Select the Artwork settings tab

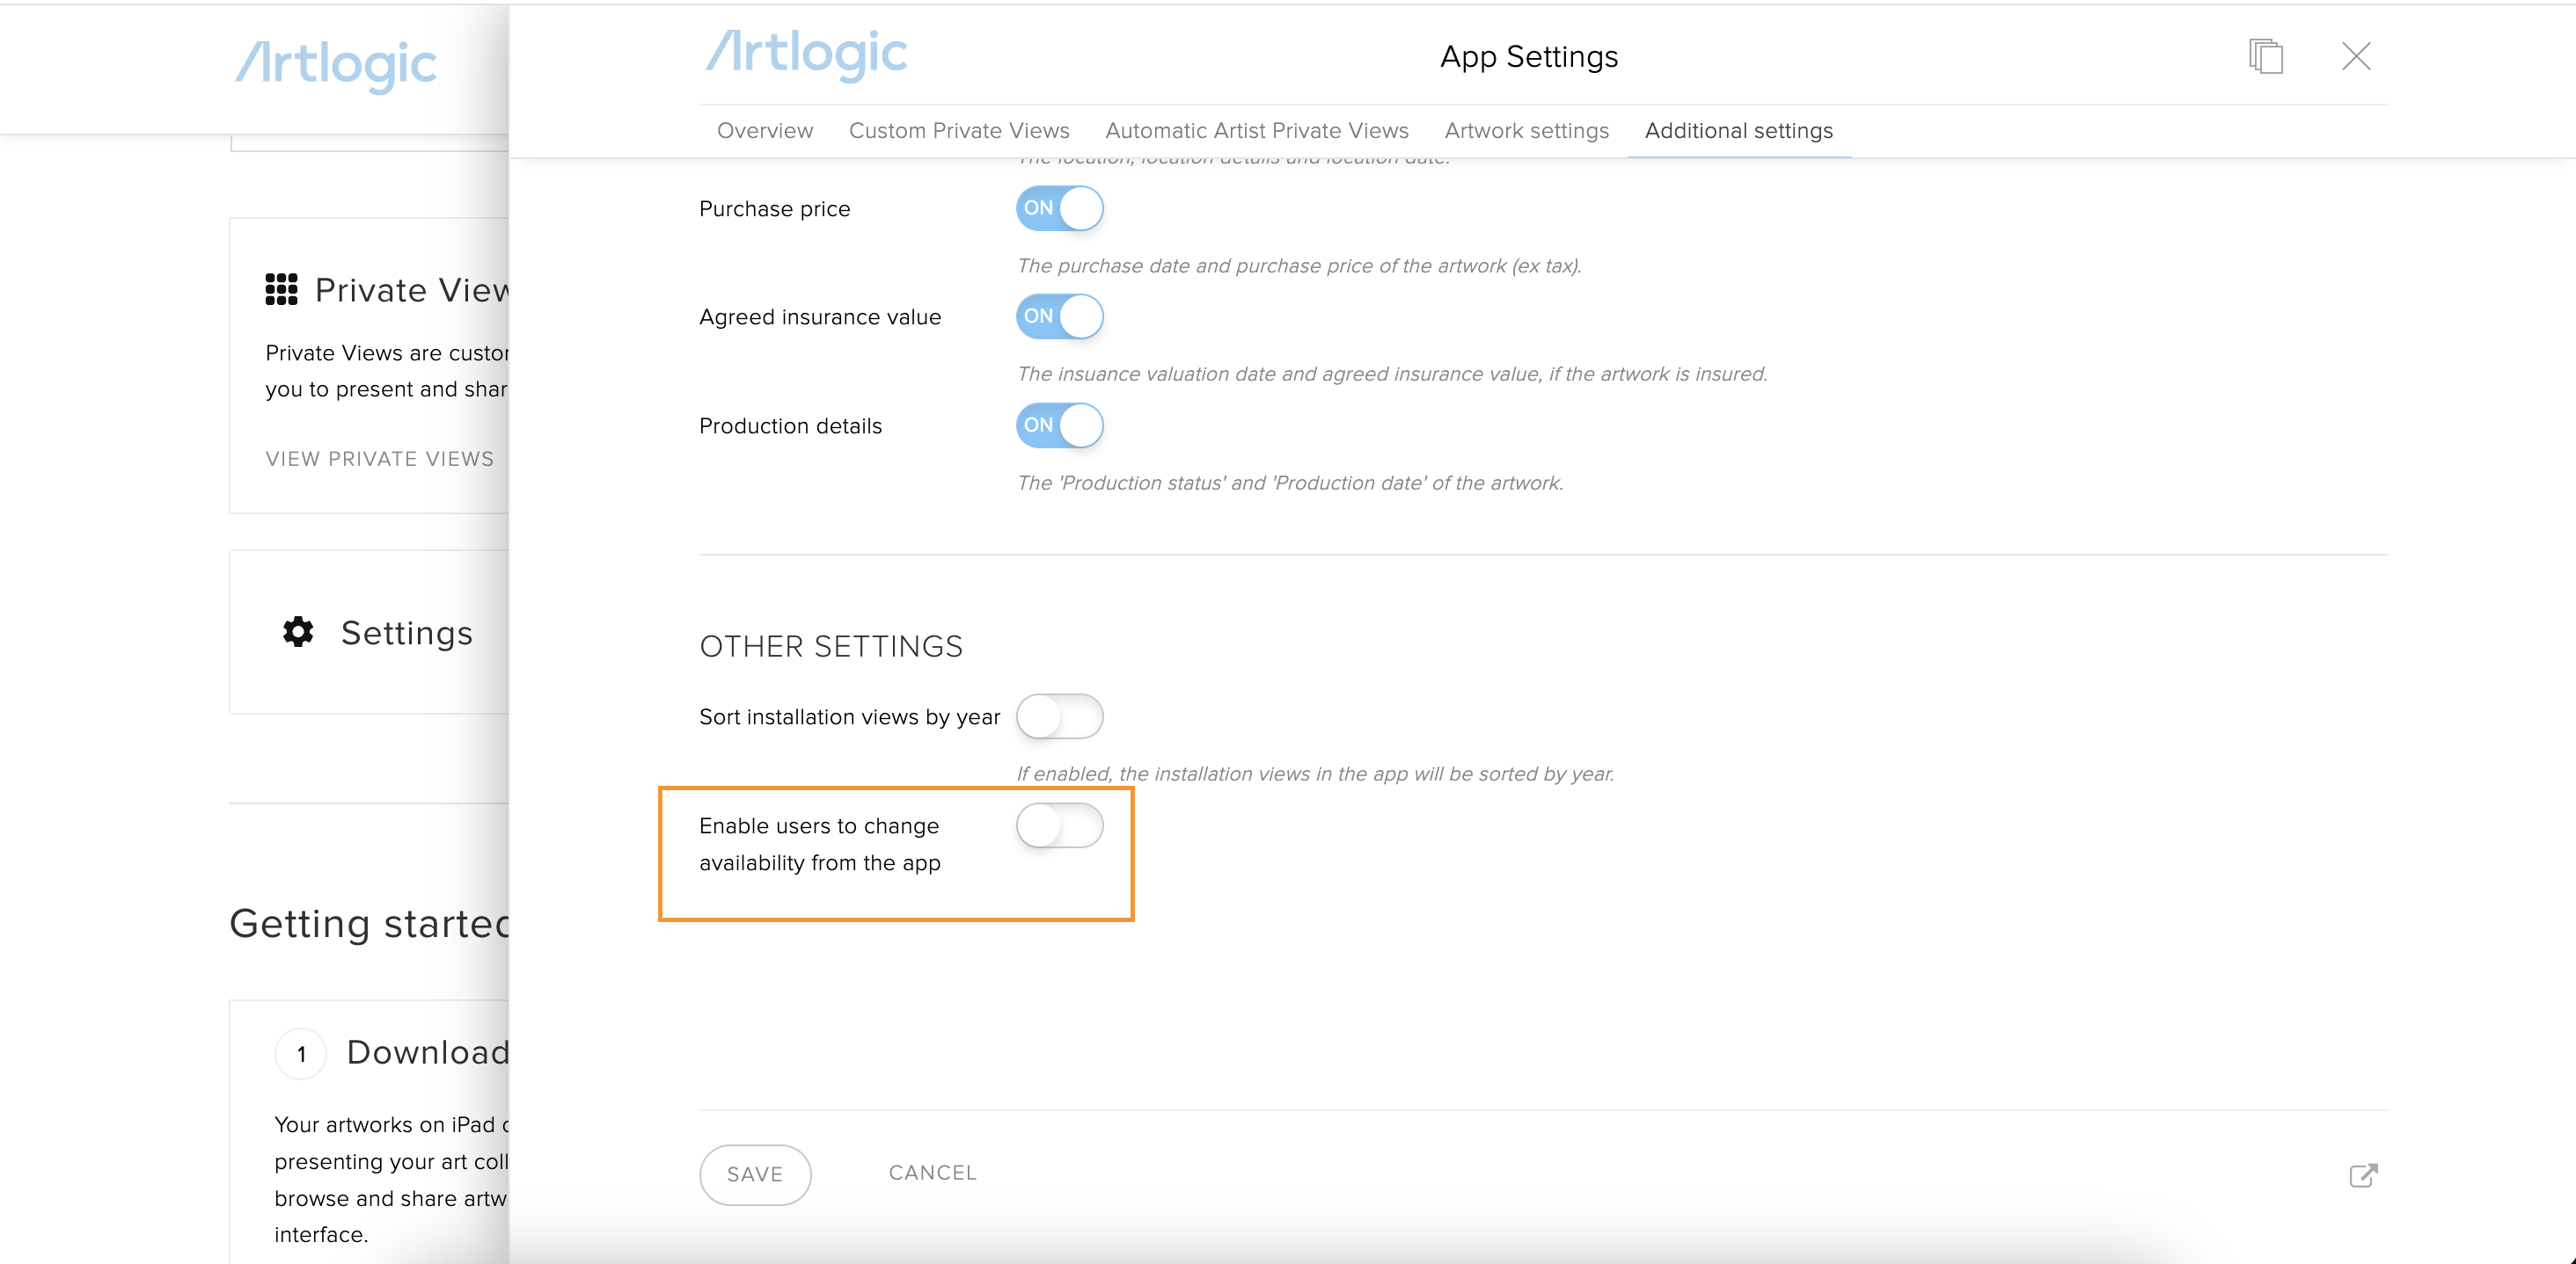(x=1526, y=131)
